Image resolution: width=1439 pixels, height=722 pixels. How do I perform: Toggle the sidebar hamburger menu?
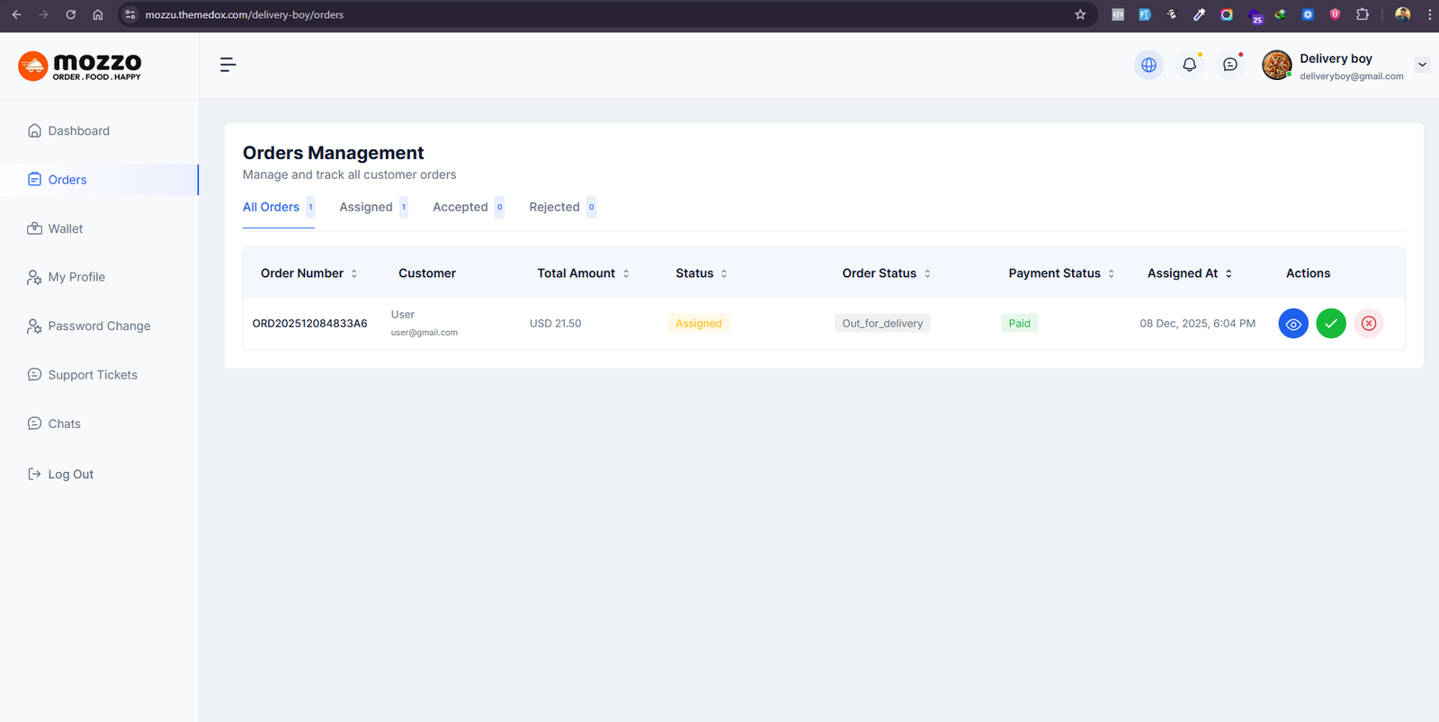(x=228, y=65)
